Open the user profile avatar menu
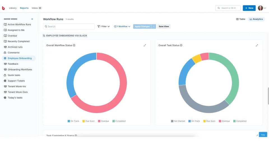Viewport: 269px width, 141px height. coord(262,8)
